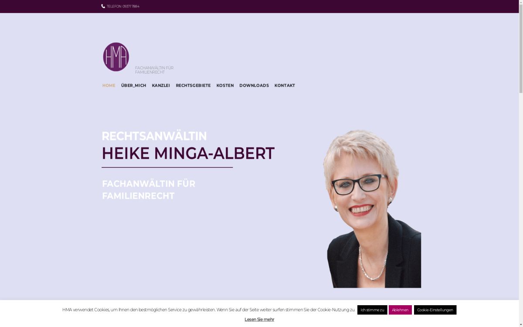Select KOSTEN in the navigation
This screenshot has height=327, width=523.
[225, 85]
